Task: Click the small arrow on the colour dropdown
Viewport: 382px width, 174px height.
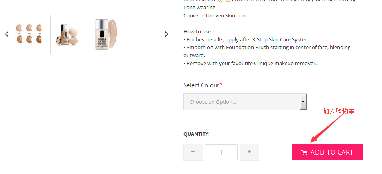Action: tap(303, 102)
